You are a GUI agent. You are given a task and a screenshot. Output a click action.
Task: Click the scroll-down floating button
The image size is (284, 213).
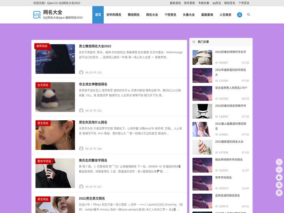[x=279, y=170]
